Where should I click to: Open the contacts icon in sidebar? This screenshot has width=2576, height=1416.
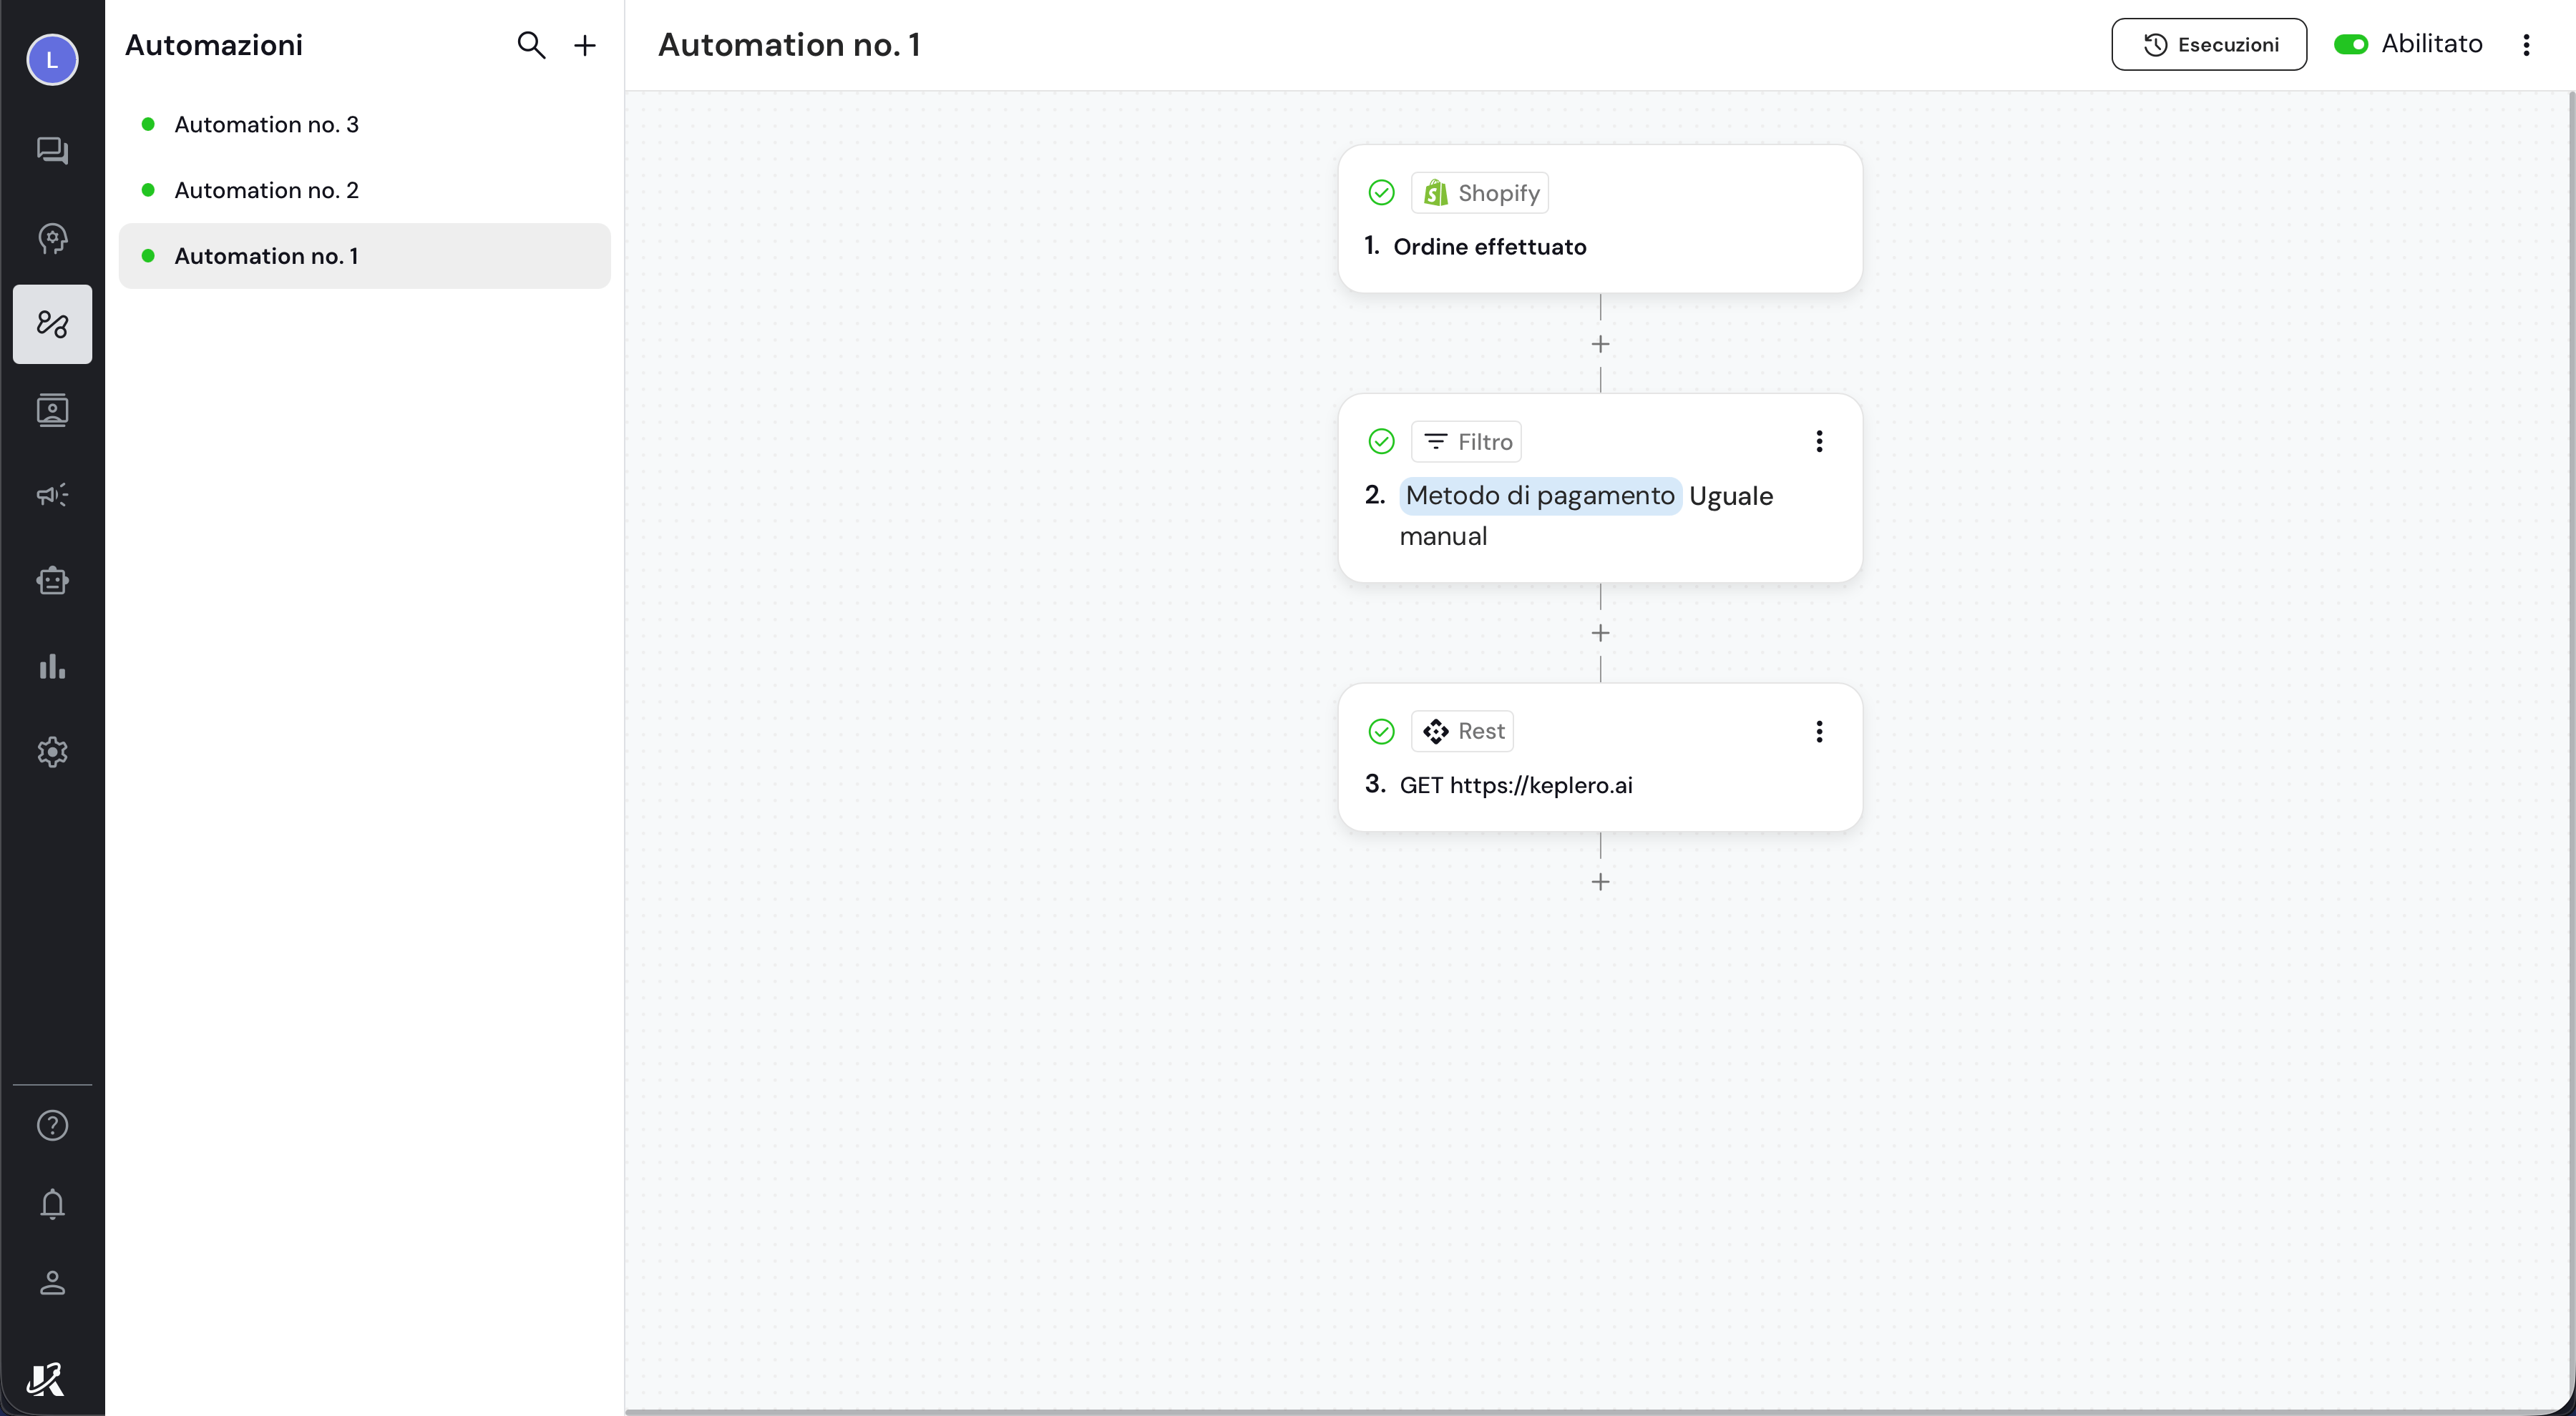click(x=52, y=410)
